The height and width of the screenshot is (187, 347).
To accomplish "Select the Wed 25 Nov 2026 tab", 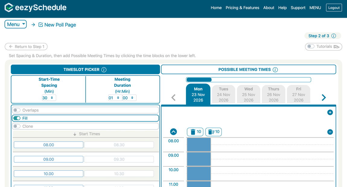I will [249, 95].
